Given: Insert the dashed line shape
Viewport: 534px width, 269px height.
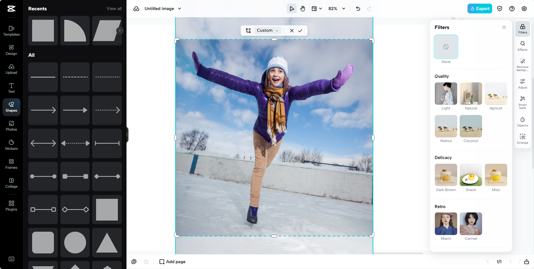Looking at the screenshot, I should (x=75, y=77).
